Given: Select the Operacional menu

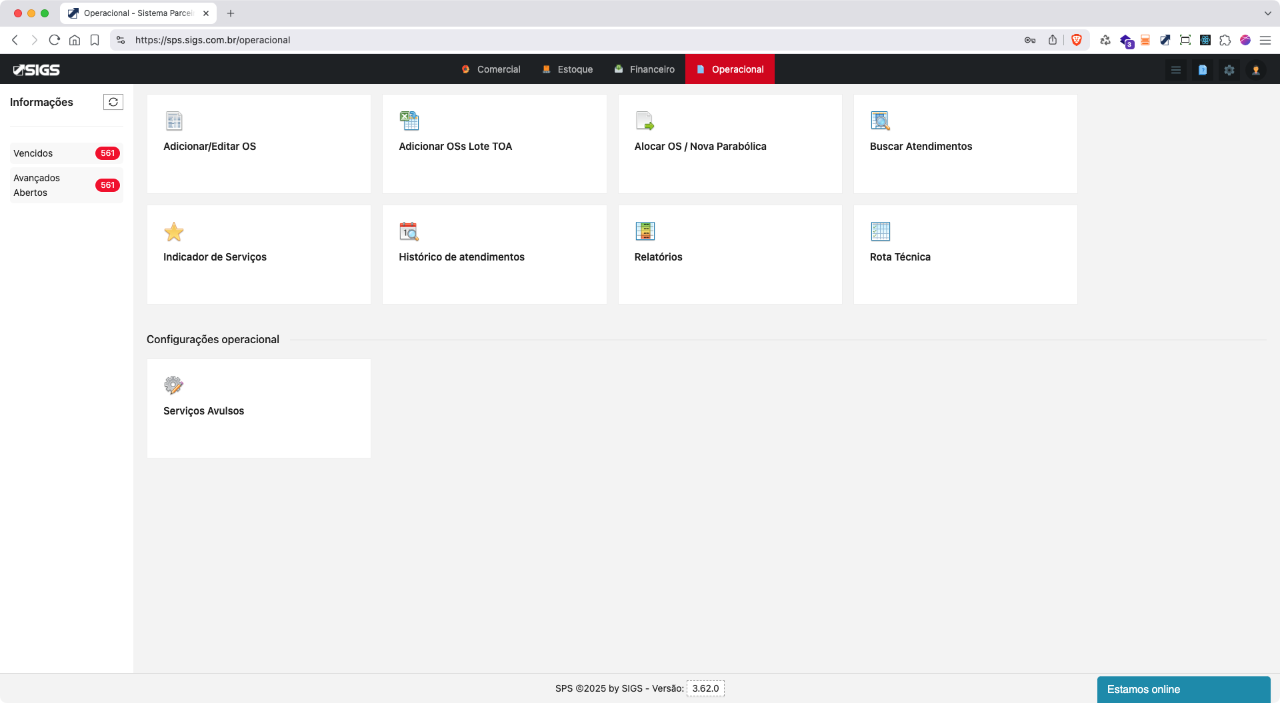Looking at the screenshot, I should click(730, 69).
